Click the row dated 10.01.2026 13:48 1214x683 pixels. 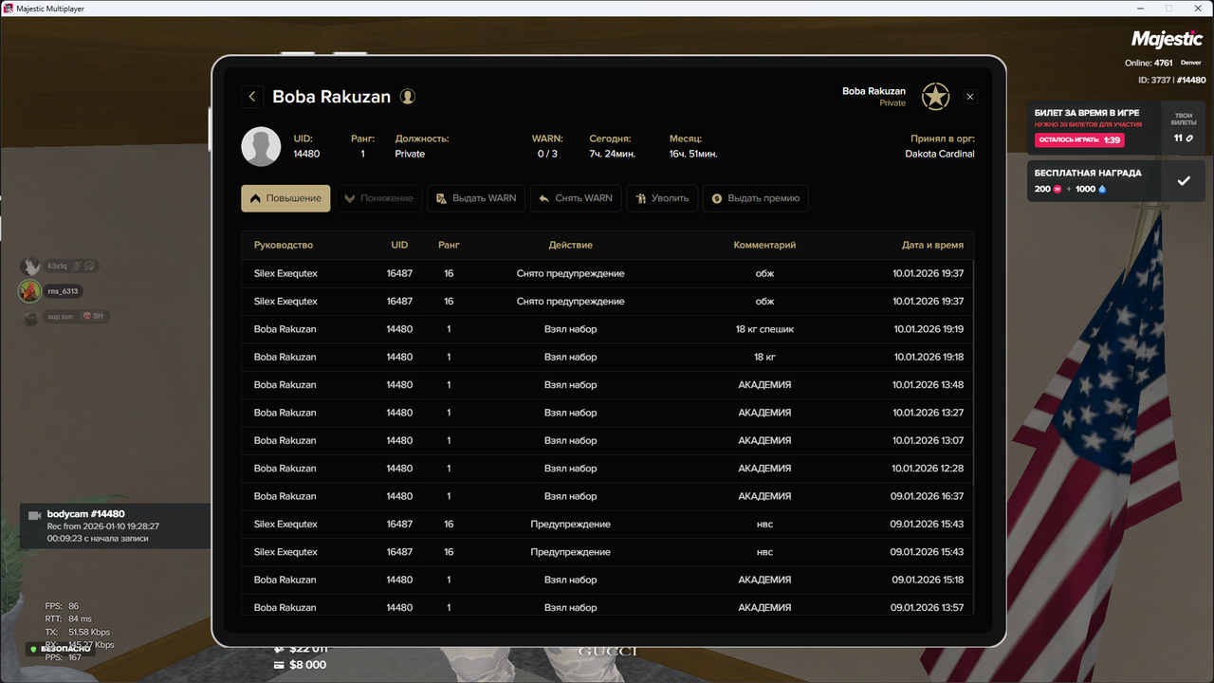(607, 385)
